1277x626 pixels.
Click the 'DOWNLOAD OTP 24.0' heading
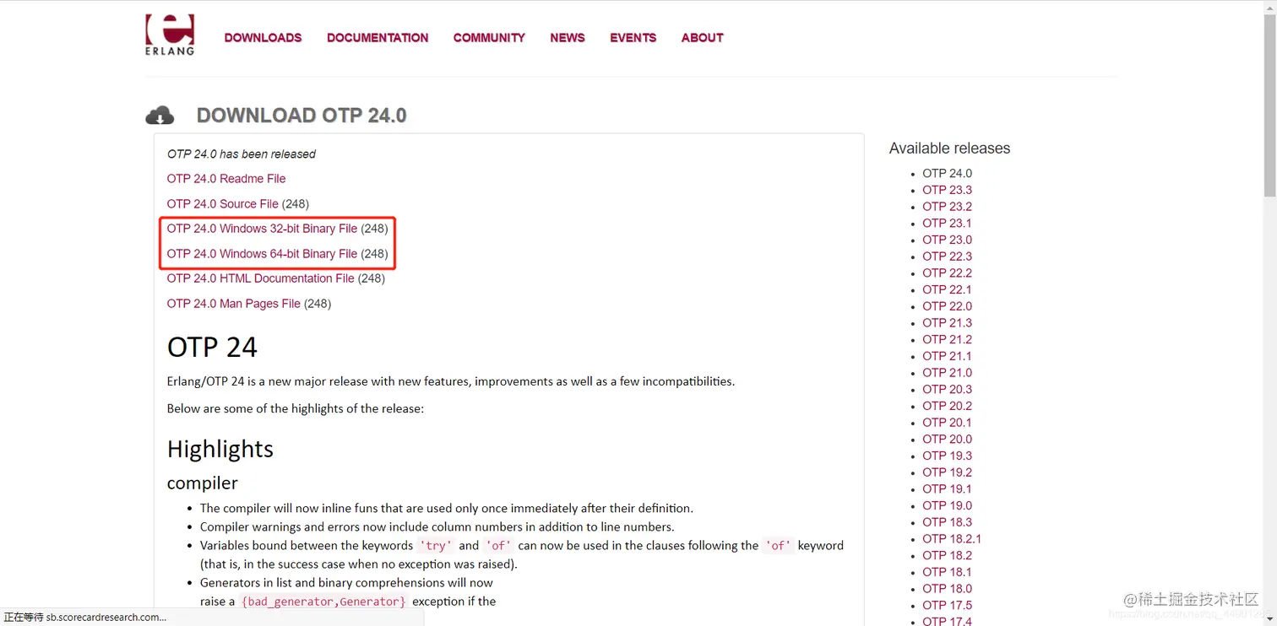tap(302, 116)
